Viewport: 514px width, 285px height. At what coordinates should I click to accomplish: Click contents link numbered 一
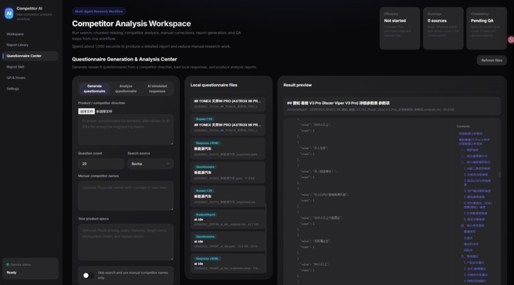pyautogui.click(x=469, y=150)
